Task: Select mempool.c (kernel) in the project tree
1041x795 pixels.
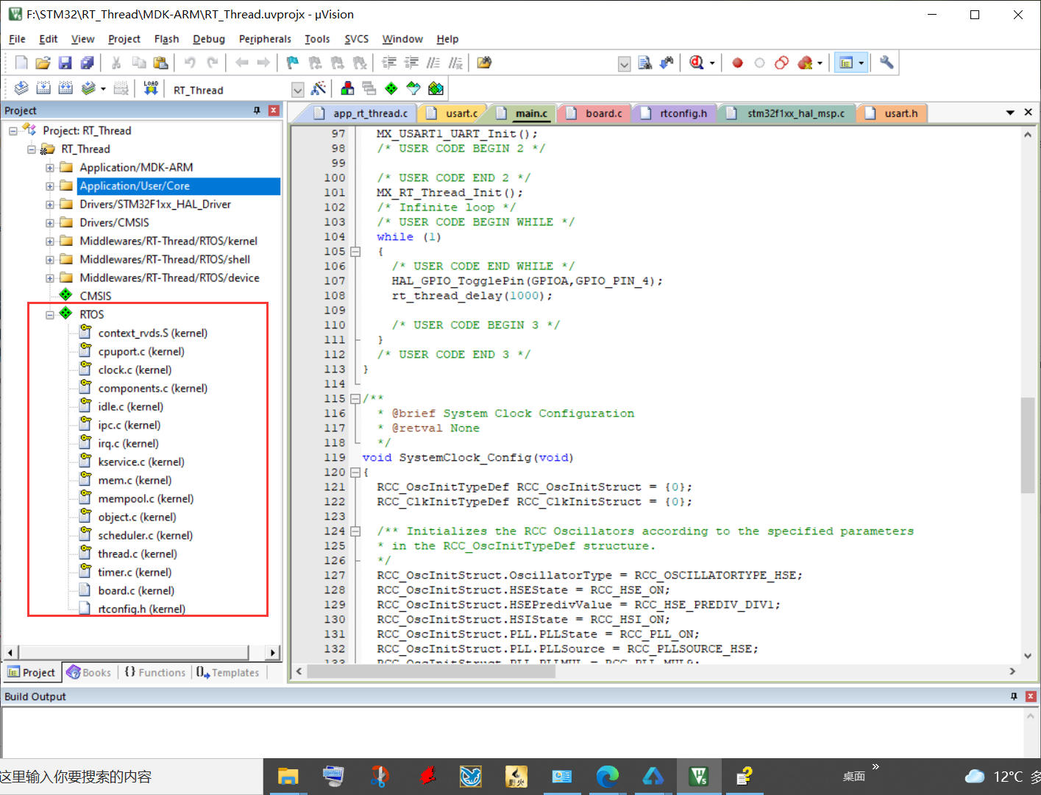Action: (146, 498)
